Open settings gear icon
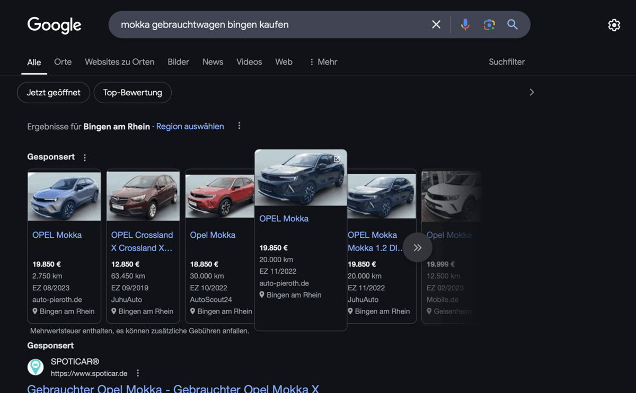The height and width of the screenshot is (393, 636). click(x=614, y=25)
